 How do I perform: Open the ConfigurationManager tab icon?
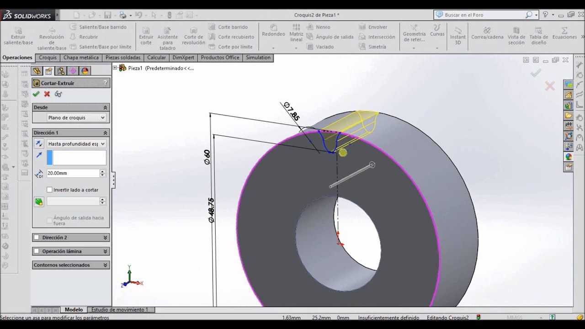pyautogui.click(x=61, y=71)
